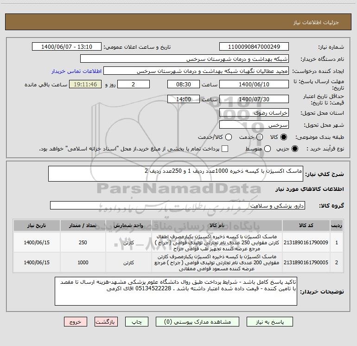This screenshot has width=357, height=346.
Task: Click the remaining days field showing 2
Action: click(x=134, y=84)
